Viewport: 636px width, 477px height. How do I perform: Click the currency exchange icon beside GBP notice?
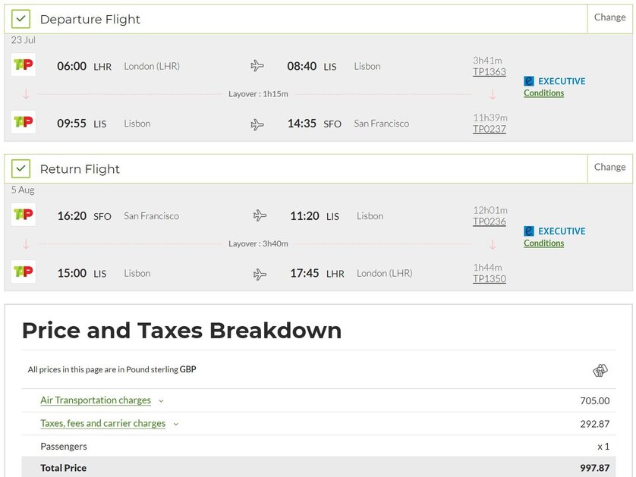point(600,370)
